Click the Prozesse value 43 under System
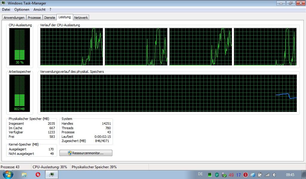Image resolution: width=306 pixels, height=179 pixels. coord(109,132)
